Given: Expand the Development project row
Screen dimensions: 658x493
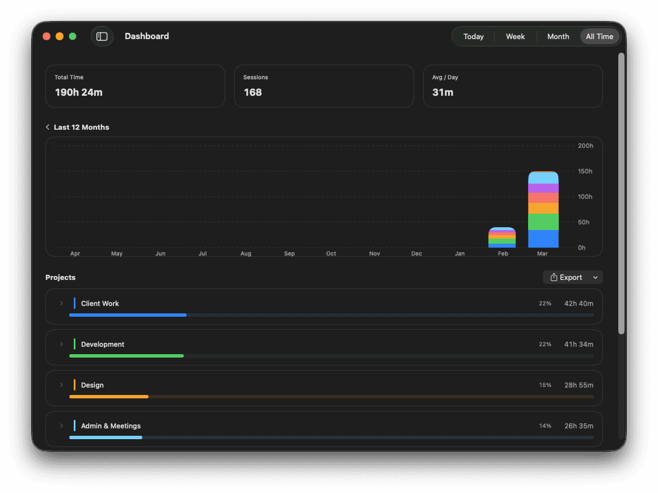Looking at the screenshot, I should point(61,345).
